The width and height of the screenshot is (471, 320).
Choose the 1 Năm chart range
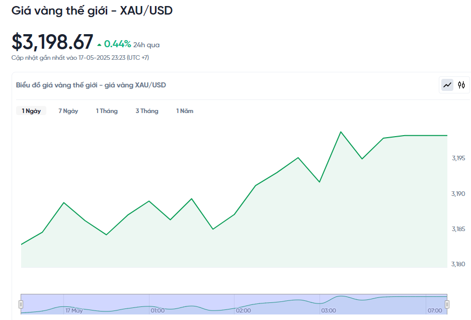pos(185,111)
